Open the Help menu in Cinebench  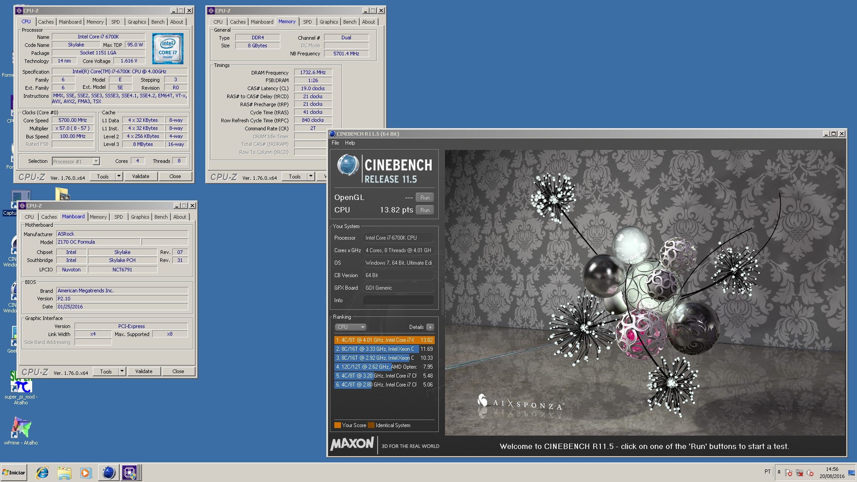350,143
